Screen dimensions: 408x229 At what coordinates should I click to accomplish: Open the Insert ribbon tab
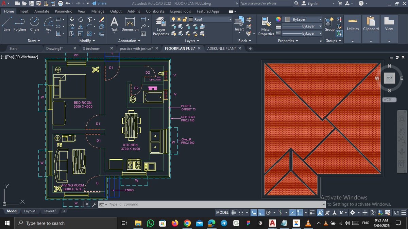pos(24,11)
